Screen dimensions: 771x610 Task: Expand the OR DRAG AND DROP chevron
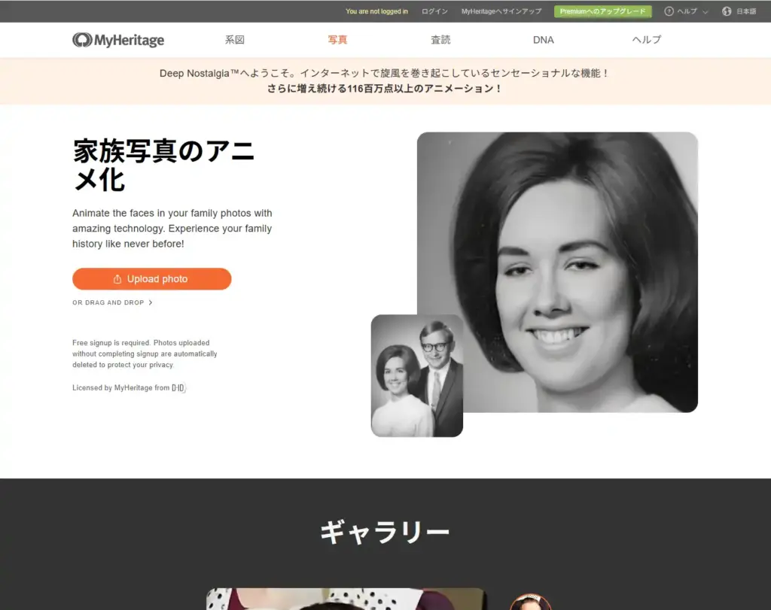tap(151, 302)
